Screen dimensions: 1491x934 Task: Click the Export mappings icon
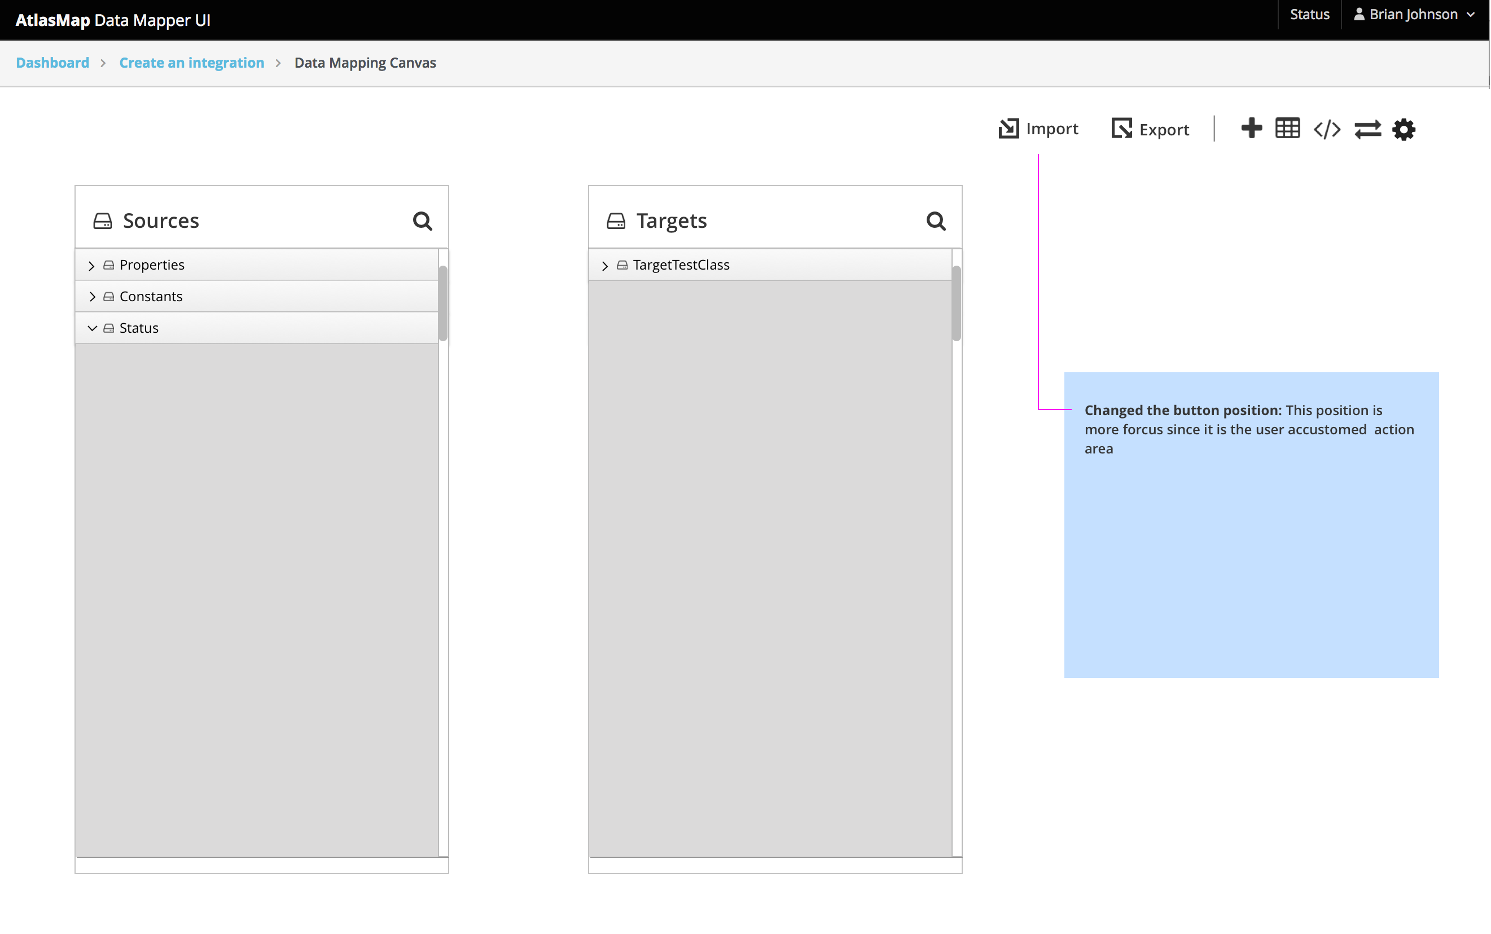[x=1121, y=129]
